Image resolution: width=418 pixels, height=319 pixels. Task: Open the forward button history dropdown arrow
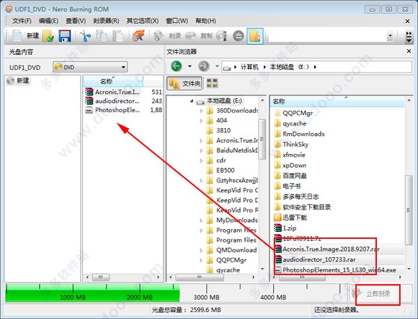pyautogui.click(x=217, y=66)
